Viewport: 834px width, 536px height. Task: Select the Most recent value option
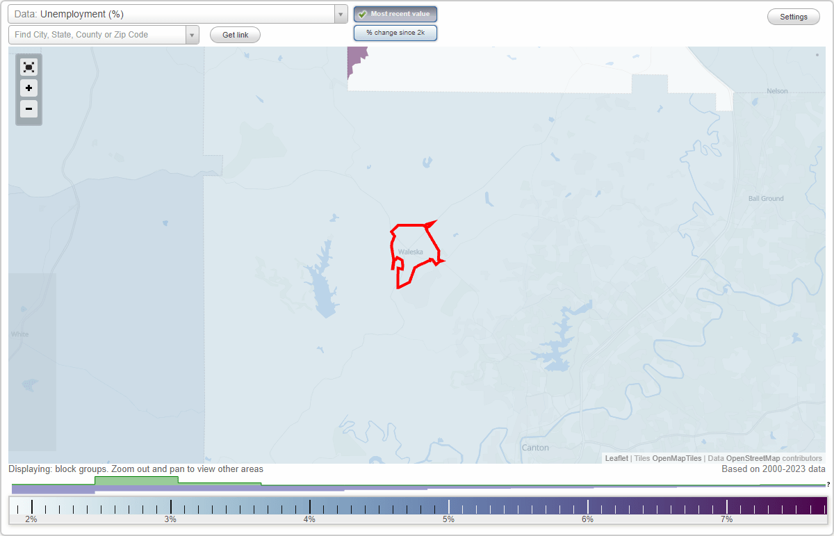(x=395, y=14)
